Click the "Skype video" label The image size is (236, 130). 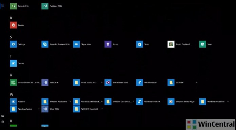(86, 44)
